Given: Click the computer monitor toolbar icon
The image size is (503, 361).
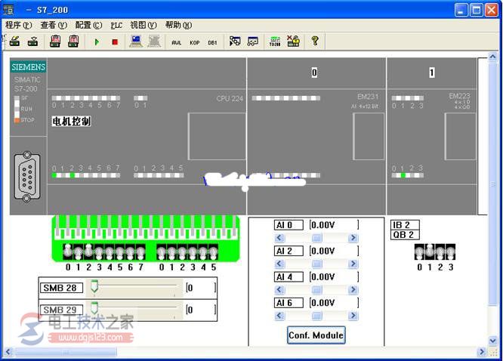Looking at the screenshot, I should click(x=137, y=42).
